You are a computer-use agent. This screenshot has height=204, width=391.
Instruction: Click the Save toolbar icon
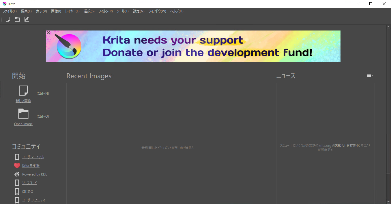(27, 19)
